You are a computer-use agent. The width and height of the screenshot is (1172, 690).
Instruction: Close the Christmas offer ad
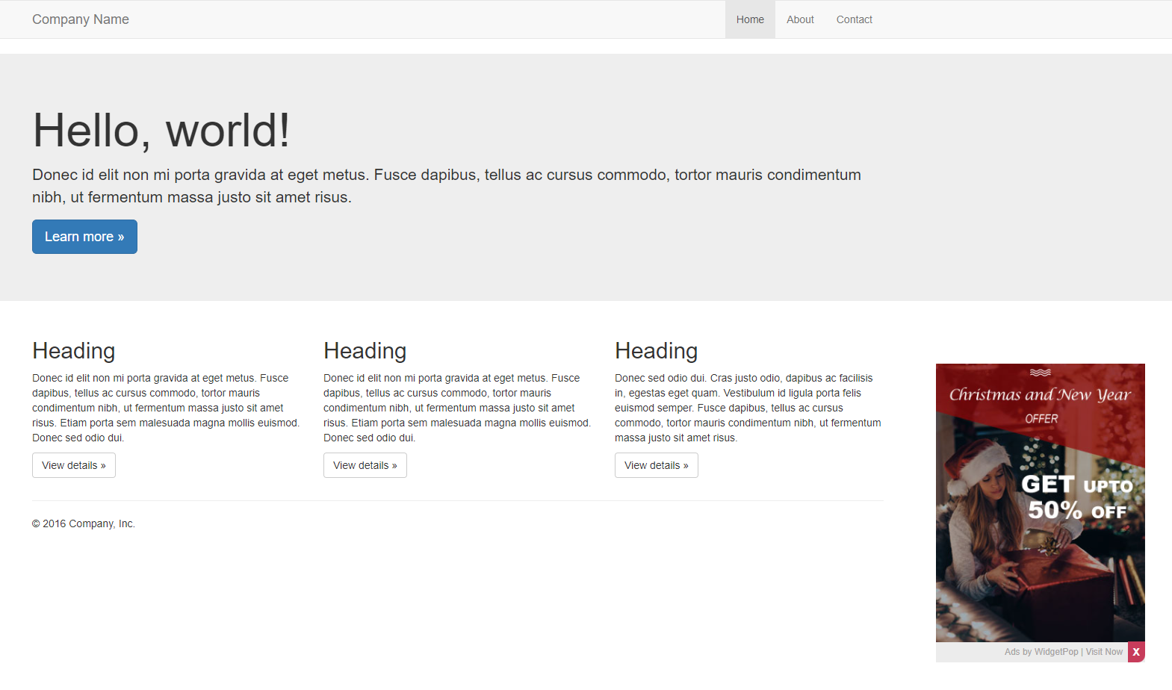coord(1136,652)
